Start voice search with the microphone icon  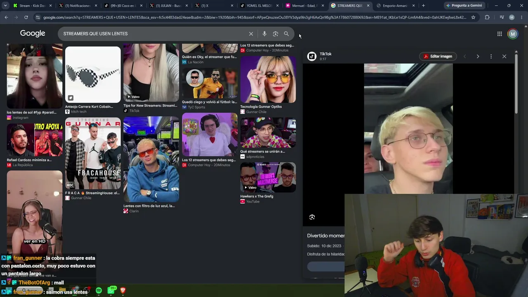(x=264, y=34)
